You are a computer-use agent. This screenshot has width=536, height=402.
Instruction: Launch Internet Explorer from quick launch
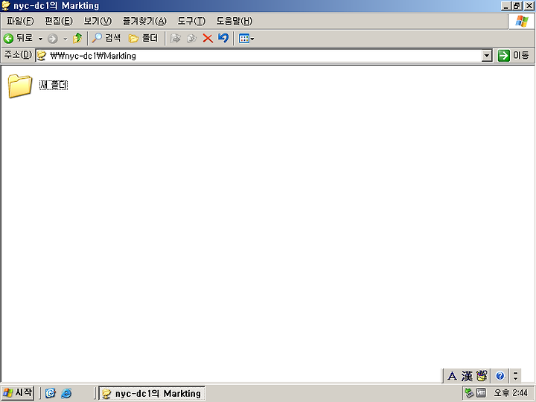pyautogui.click(x=66, y=393)
